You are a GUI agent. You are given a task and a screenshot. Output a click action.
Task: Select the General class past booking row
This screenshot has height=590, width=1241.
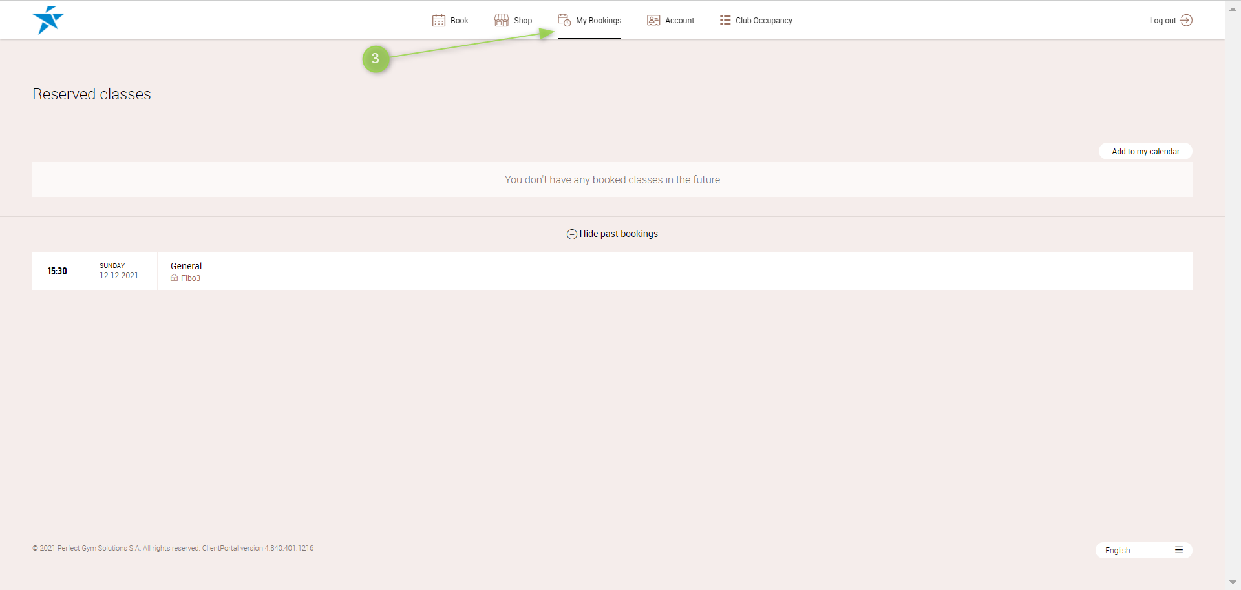click(611, 271)
